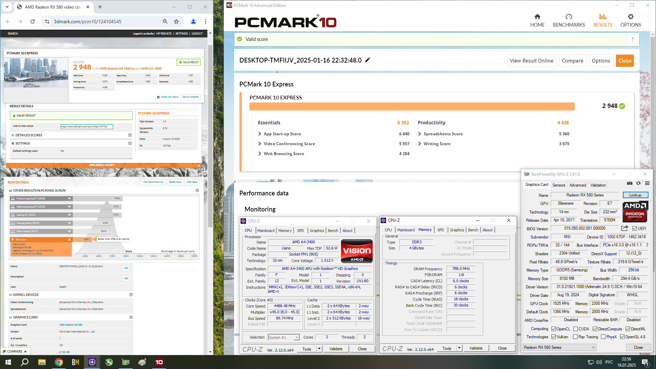Toggle the Ray Tracing checkbox
Image resolution: width=656 pixels, height=369 pixels.
[x=575, y=337]
